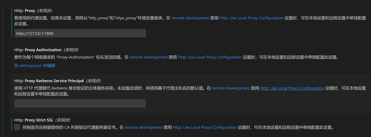Open 在 settings.json 中编辑 link
Image resolution: width=371 pixels, height=137 pixels.
(x=35, y=66)
